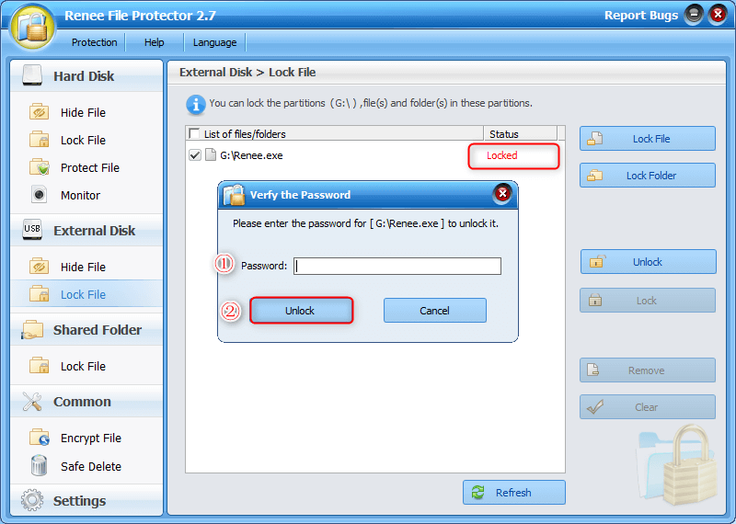The width and height of the screenshot is (736, 524).
Task: Open the Language menu
Action: coord(215,42)
